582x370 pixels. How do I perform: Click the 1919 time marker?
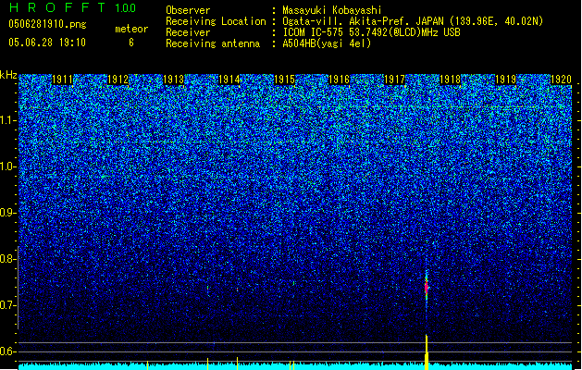pyautogui.click(x=506, y=80)
